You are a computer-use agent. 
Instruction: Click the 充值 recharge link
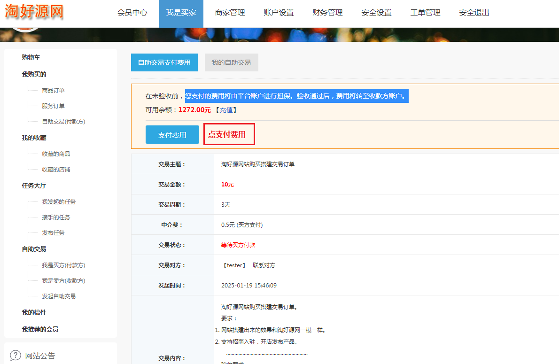(226, 110)
